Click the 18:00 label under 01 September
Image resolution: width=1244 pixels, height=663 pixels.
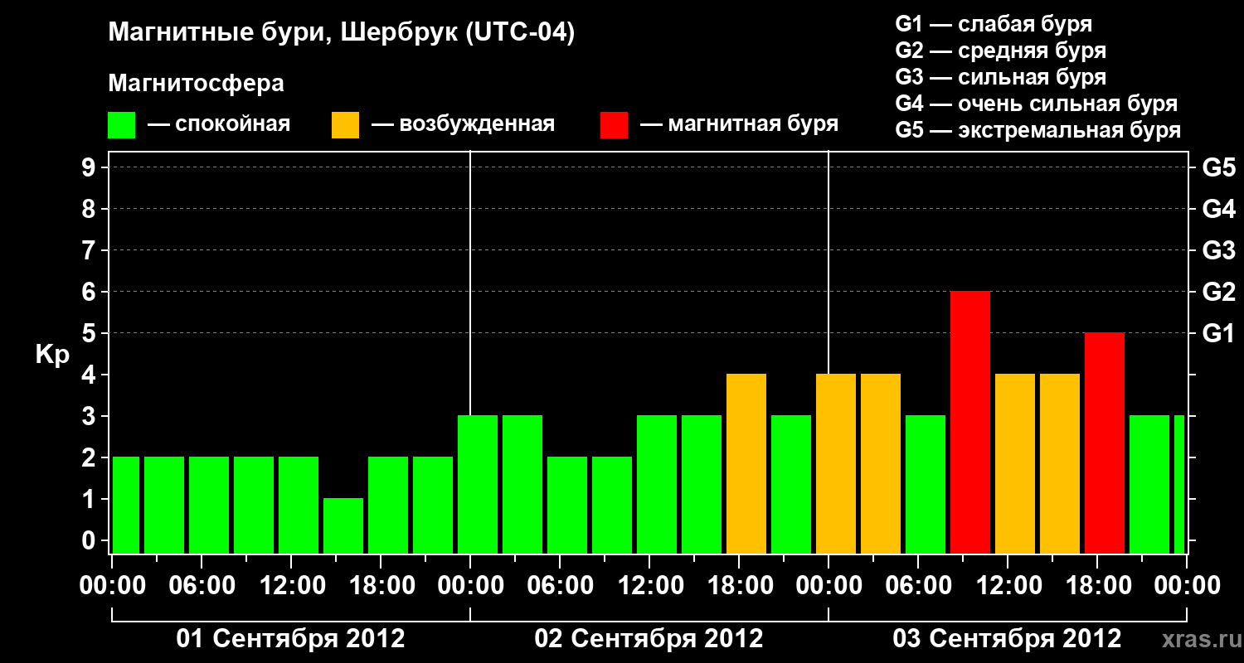(x=381, y=586)
